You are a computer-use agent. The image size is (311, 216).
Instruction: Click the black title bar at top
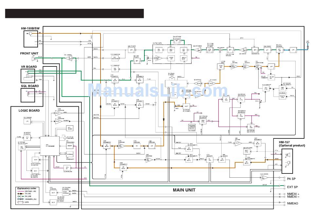[x=74, y=13]
